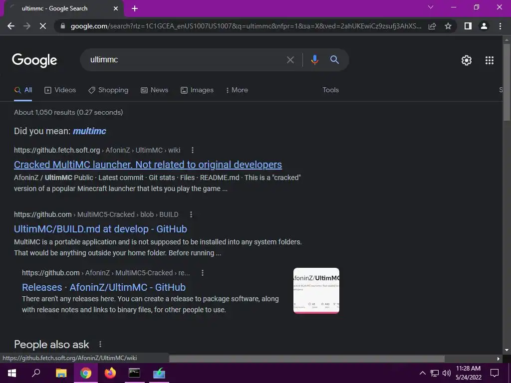Switch to the Images tab
The image size is (511, 383).
coord(197,90)
